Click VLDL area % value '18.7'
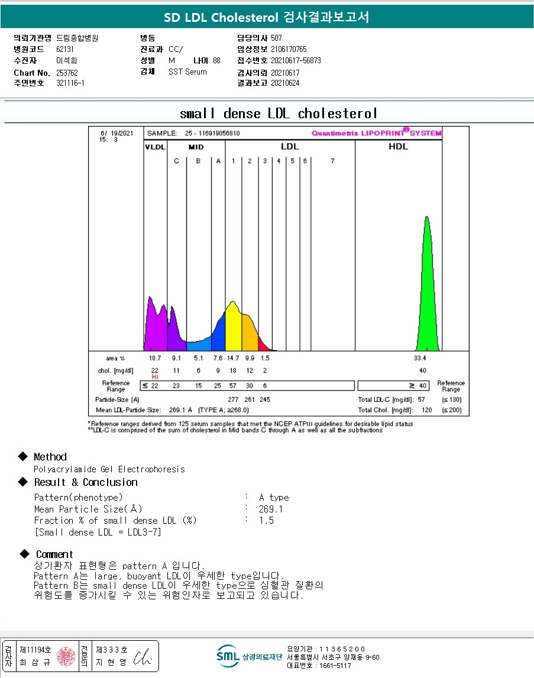The image size is (534, 678). [155, 358]
